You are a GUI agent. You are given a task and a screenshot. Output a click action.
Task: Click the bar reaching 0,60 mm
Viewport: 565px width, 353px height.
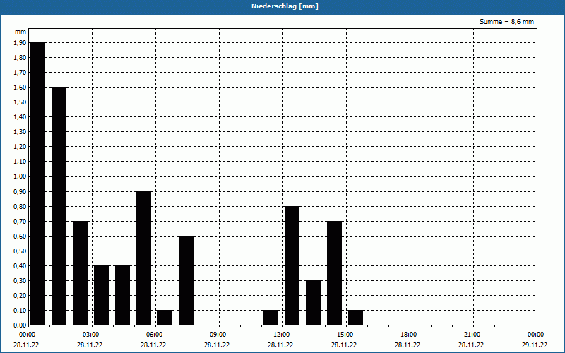[x=186, y=280]
